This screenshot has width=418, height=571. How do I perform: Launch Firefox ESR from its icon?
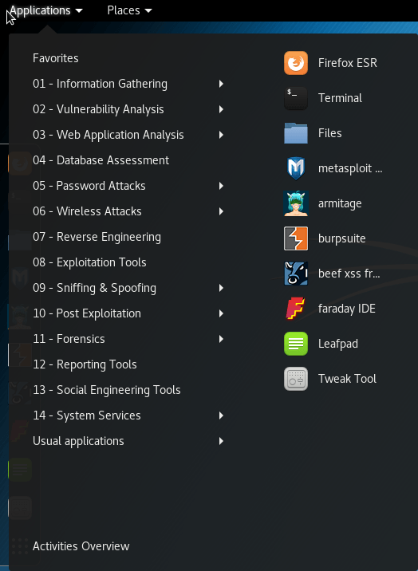pyautogui.click(x=296, y=63)
